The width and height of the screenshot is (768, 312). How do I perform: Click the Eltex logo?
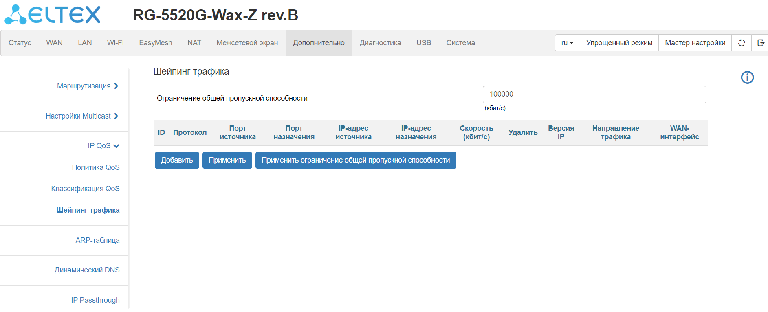tap(53, 15)
